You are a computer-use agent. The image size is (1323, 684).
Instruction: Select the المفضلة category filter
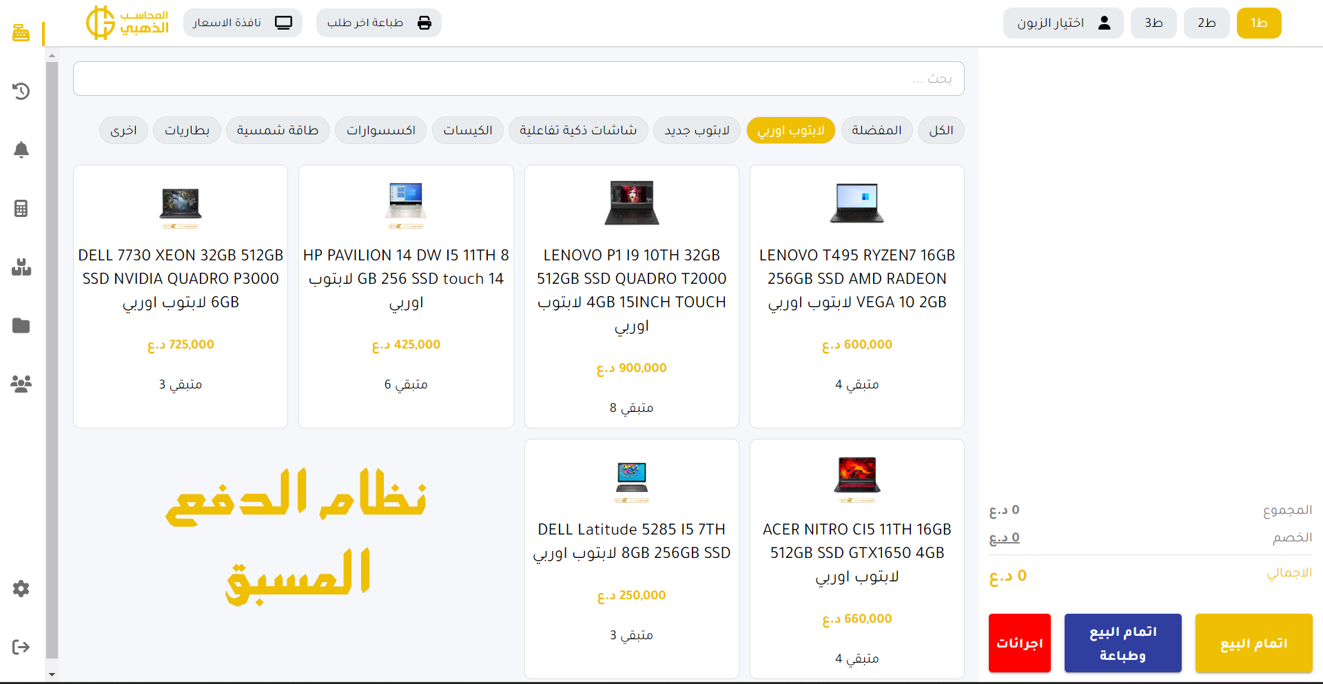pyautogui.click(x=876, y=130)
